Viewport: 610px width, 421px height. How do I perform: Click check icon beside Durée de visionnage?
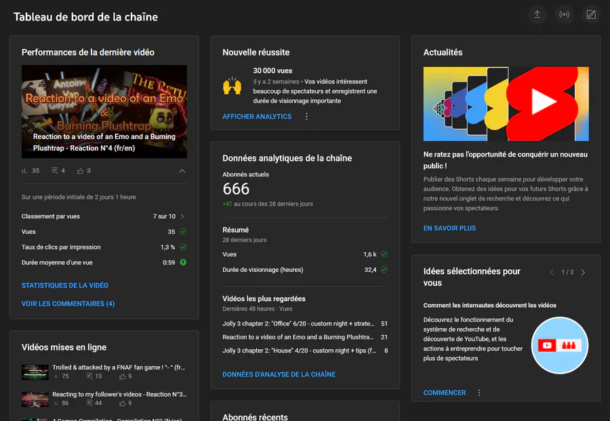pos(384,270)
